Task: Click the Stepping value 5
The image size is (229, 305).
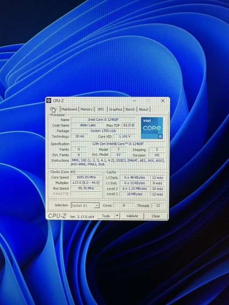Action: tap(157, 149)
